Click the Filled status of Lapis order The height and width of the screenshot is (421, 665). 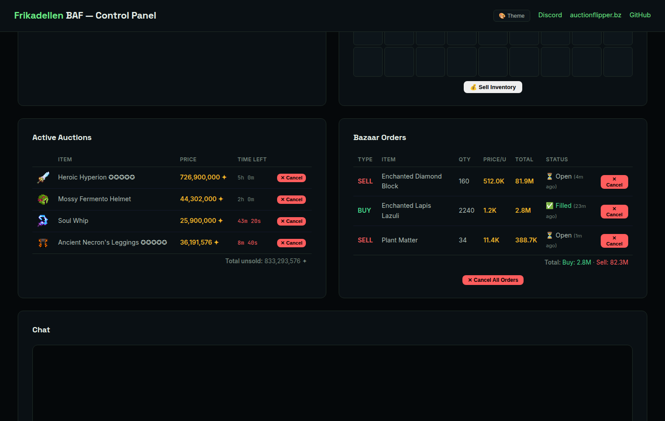(566, 210)
